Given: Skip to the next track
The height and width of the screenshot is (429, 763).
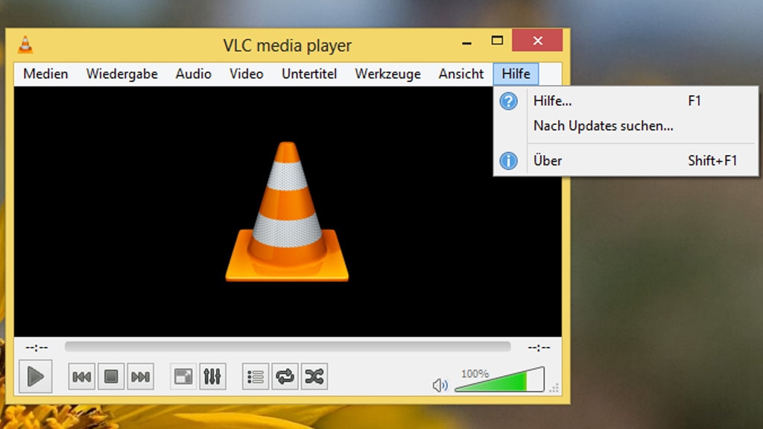Looking at the screenshot, I should (x=140, y=377).
